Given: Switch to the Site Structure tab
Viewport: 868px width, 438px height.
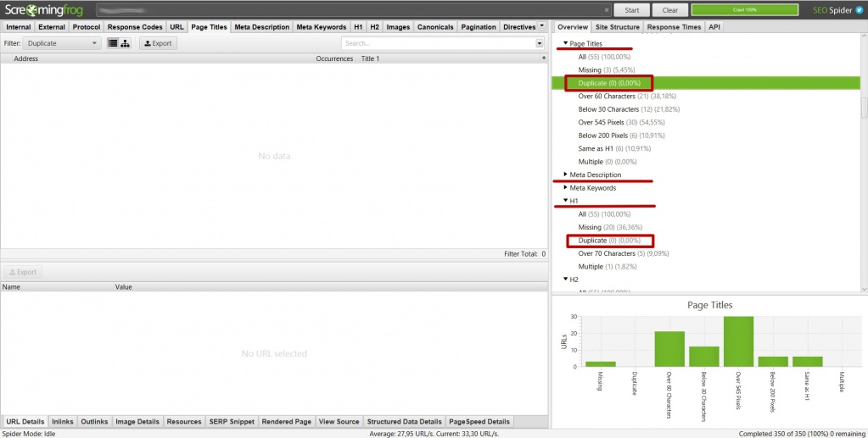Looking at the screenshot, I should coord(617,27).
